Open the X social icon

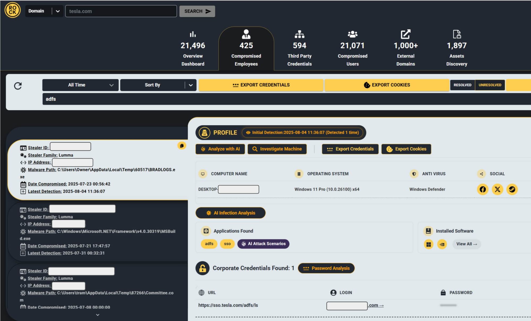coord(497,189)
